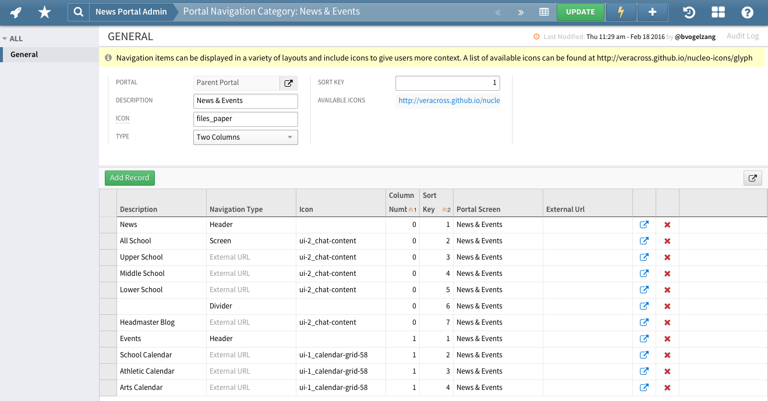
Task: Select General in the left sidebar
Action: pos(23,54)
